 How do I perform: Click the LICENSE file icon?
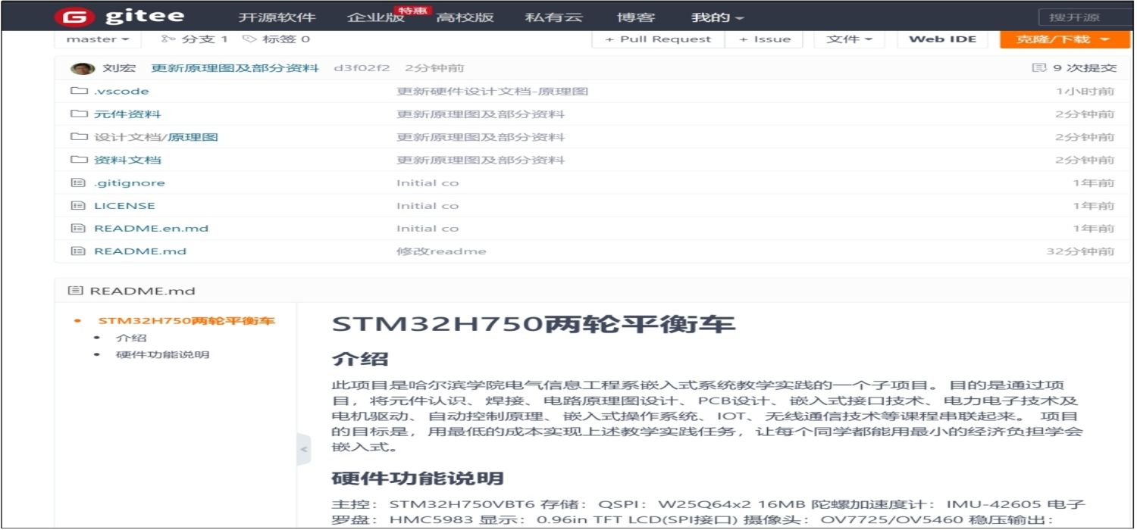coord(77,206)
